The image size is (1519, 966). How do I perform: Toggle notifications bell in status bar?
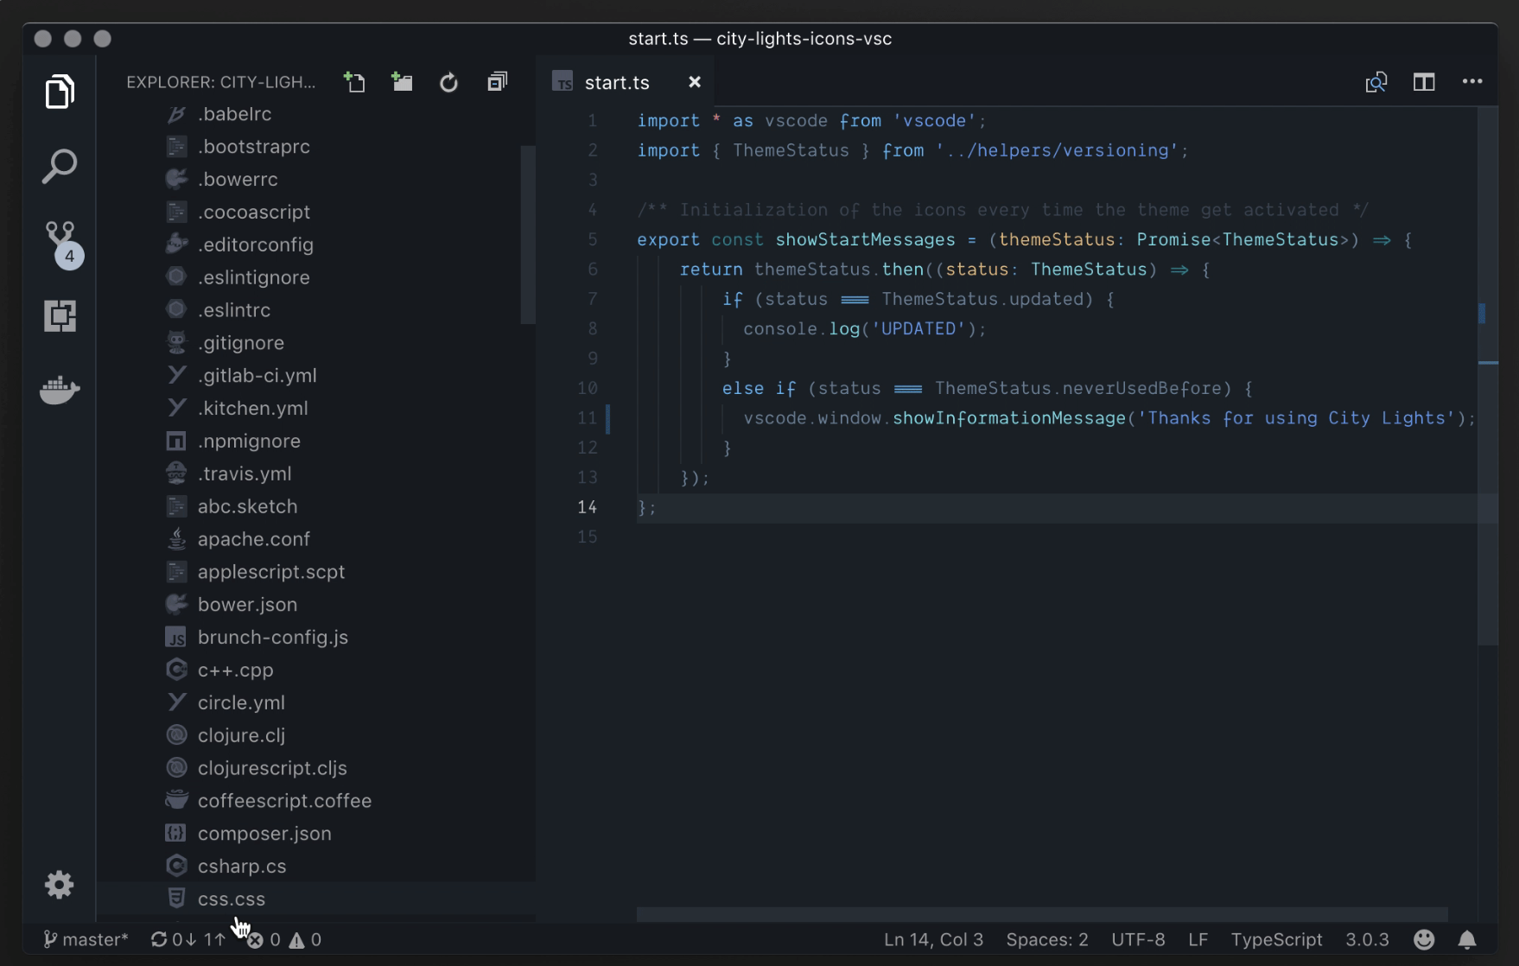click(1466, 939)
